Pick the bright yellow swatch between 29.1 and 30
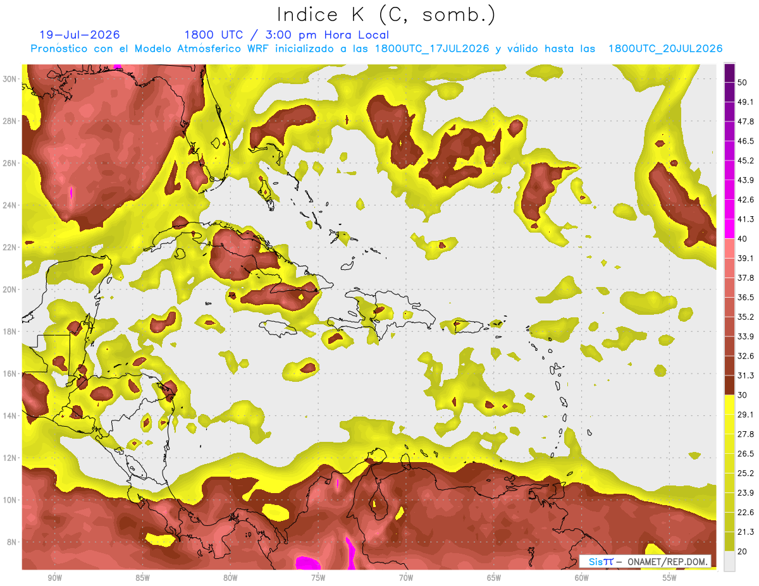Viewport: 759px width, 586px height. (729, 405)
